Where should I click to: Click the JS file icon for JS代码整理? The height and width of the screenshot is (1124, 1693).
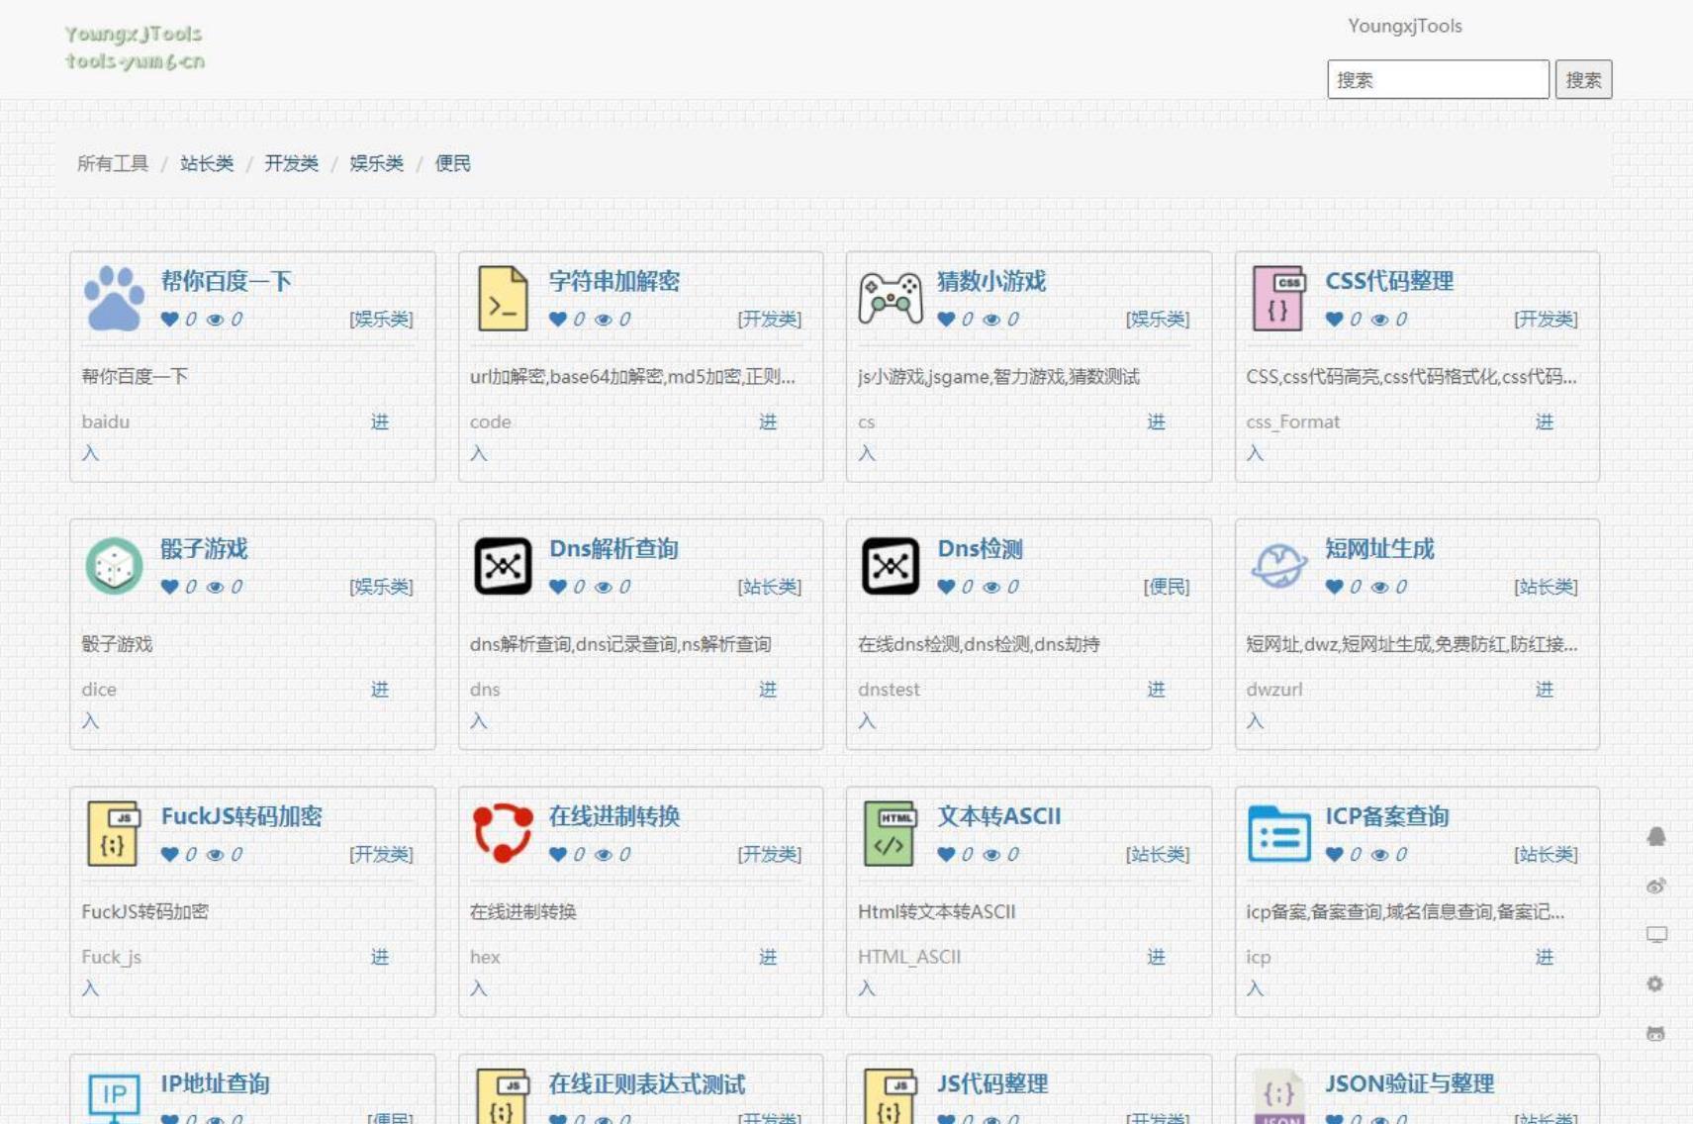point(891,1096)
